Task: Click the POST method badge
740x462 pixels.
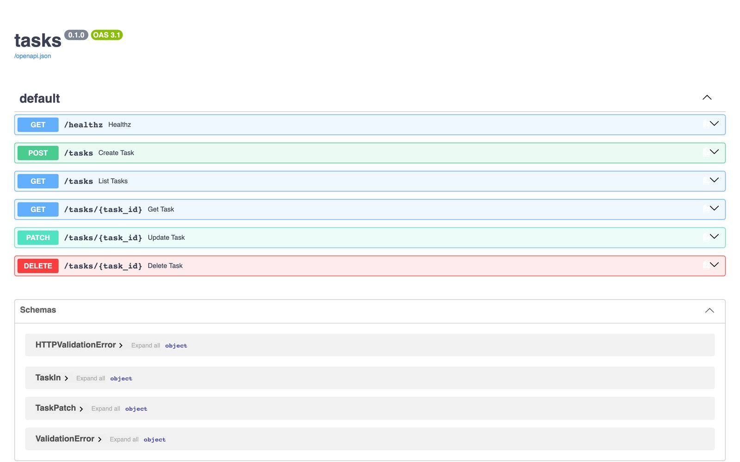Action: click(x=38, y=153)
